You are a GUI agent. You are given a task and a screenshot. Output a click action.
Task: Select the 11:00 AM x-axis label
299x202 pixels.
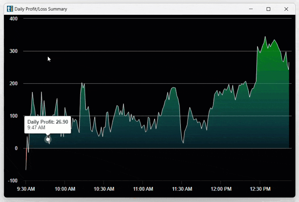coord(143,189)
